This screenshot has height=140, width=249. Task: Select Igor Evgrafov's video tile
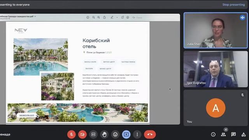tap(216, 69)
